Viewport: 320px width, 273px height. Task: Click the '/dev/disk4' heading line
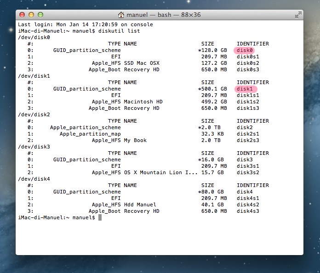tap(34, 179)
